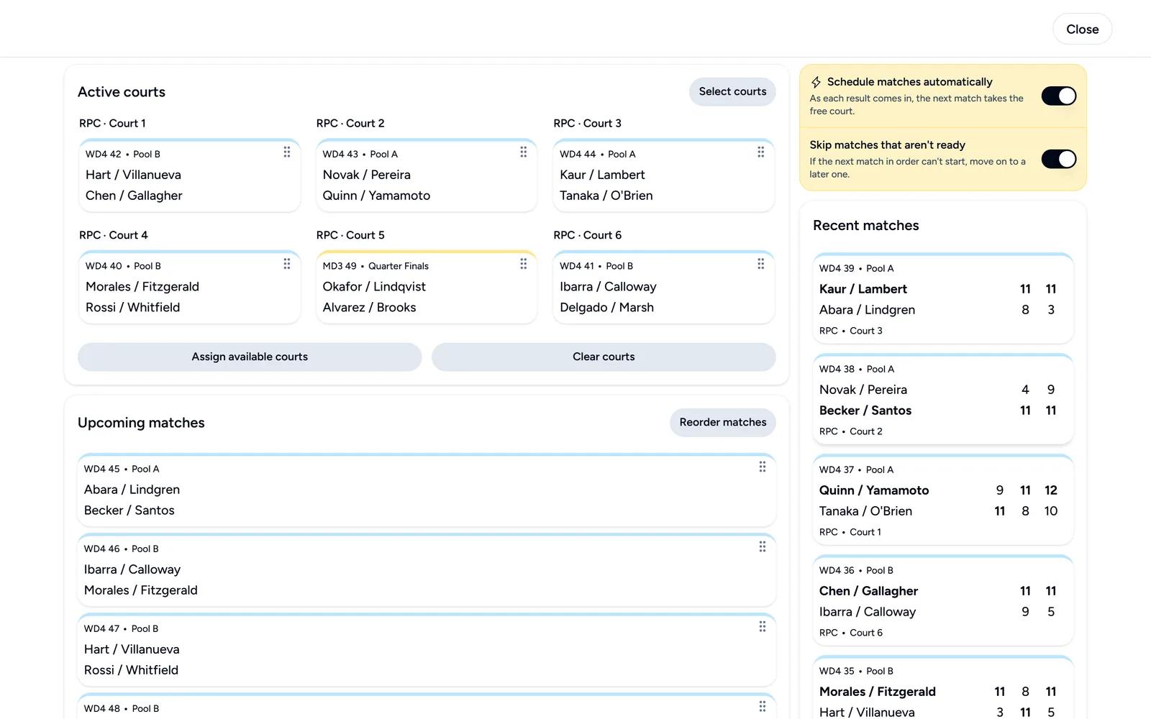Toggle Schedule matches automatically switch
The width and height of the screenshot is (1151, 719).
[x=1059, y=96]
